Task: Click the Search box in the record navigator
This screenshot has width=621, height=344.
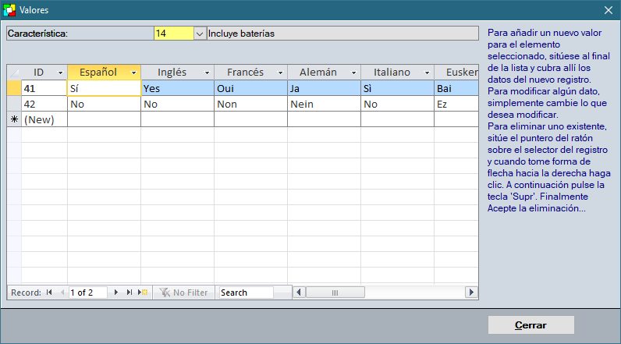Action: point(245,293)
